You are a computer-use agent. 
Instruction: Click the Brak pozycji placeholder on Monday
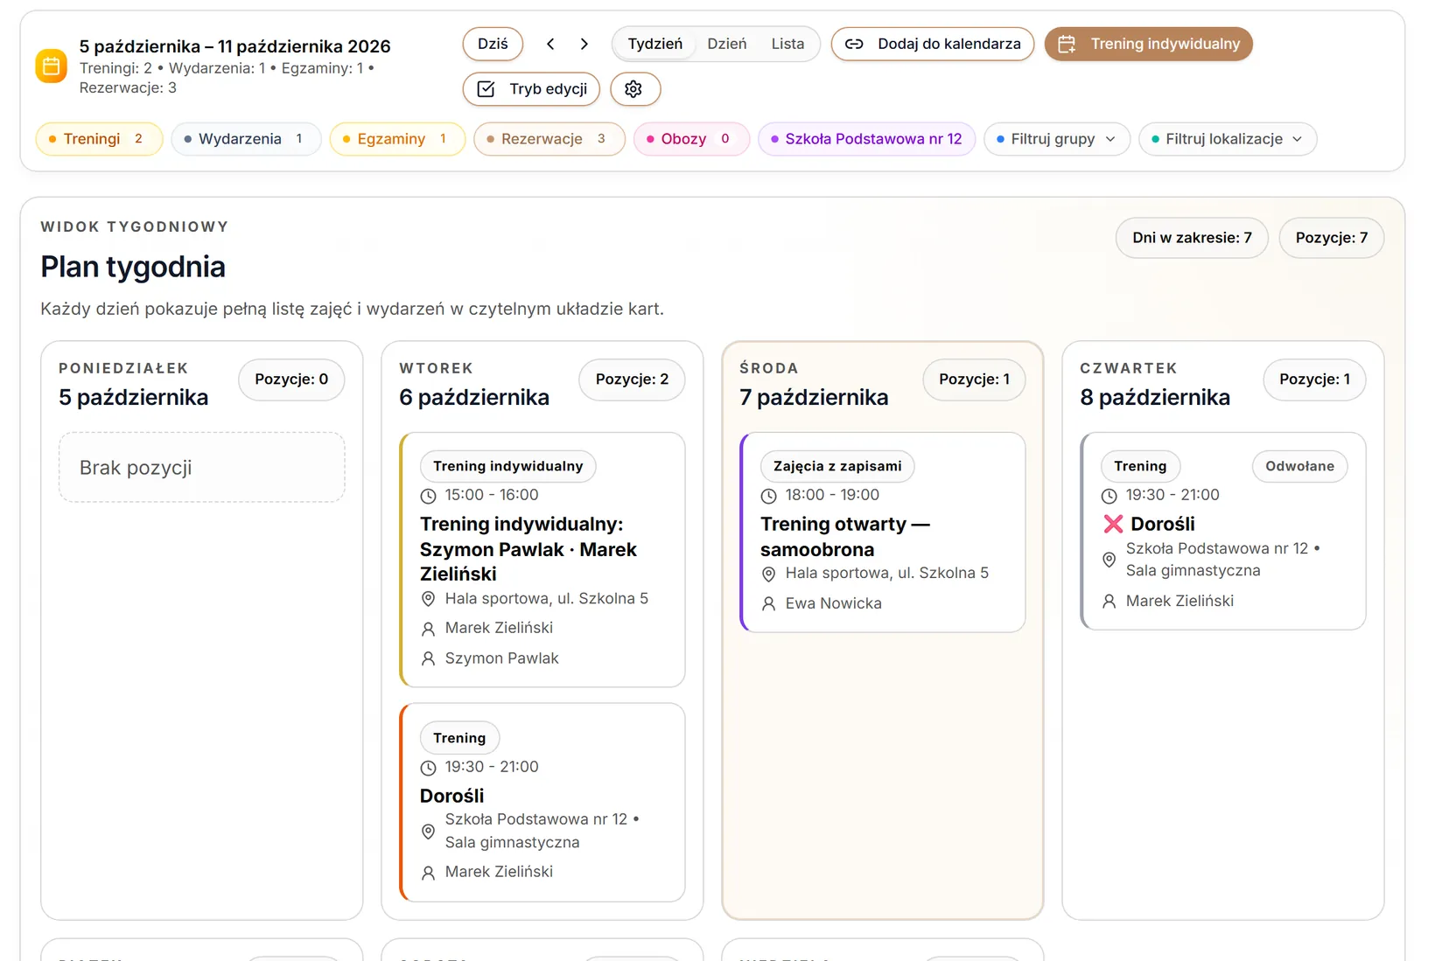coord(201,467)
